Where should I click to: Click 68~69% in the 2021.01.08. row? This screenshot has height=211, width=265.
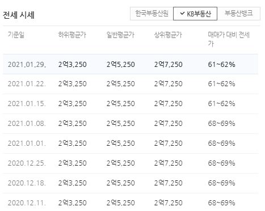pyautogui.click(x=221, y=124)
